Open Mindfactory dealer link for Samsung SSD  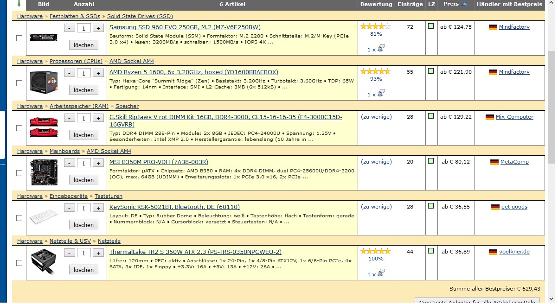pyautogui.click(x=514, y=27)
